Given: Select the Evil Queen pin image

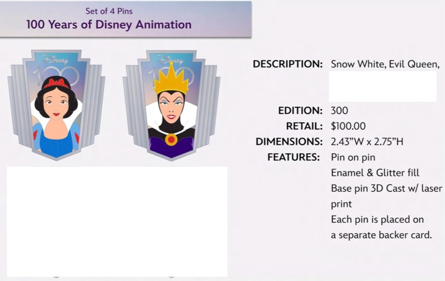Looking at the screenshot, I should tap(171, 105).
